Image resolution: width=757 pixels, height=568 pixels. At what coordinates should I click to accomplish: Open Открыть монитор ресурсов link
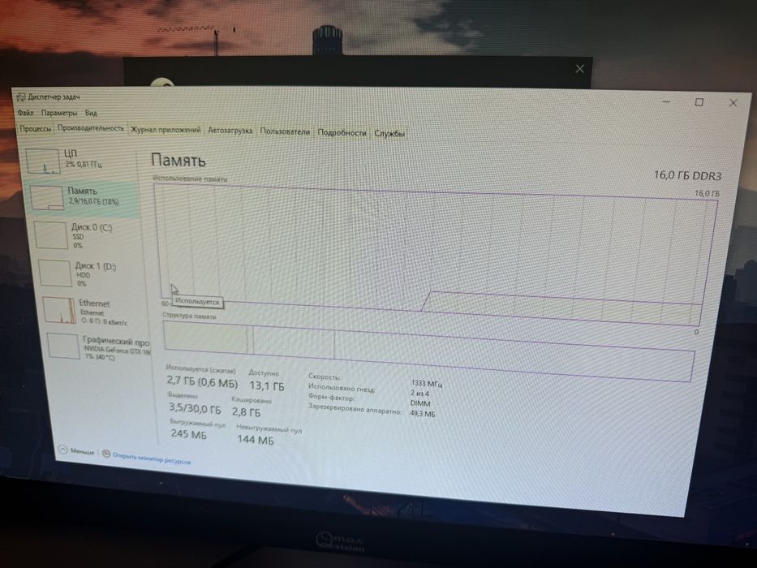152,460
